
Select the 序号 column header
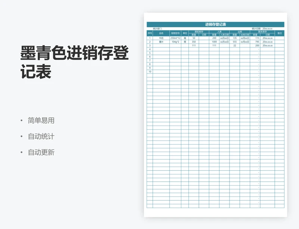(150, 33)
